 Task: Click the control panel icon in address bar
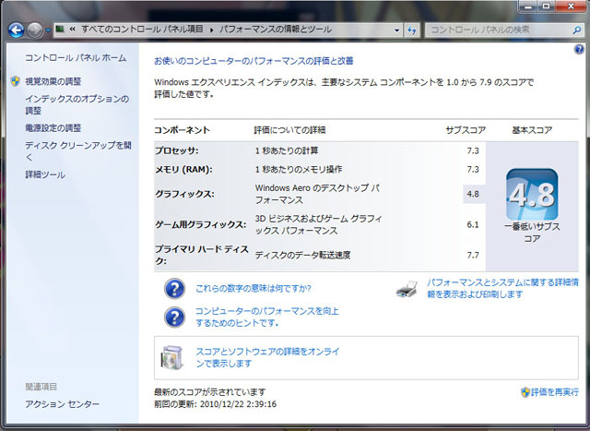click(60, 29)
